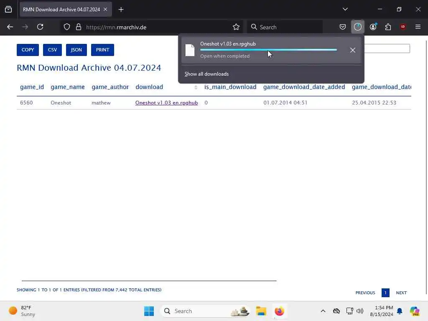The image size is (428, 321).
Task: Click the downloading file icon
Action: pyautogui.click(x=190, y=50)
